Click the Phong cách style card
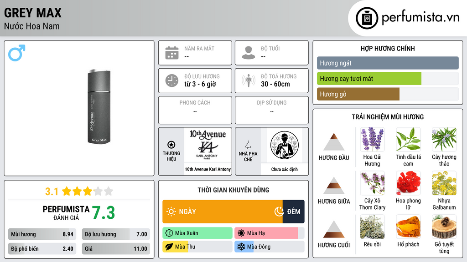The image size is (467, 262). pos(195,110)
